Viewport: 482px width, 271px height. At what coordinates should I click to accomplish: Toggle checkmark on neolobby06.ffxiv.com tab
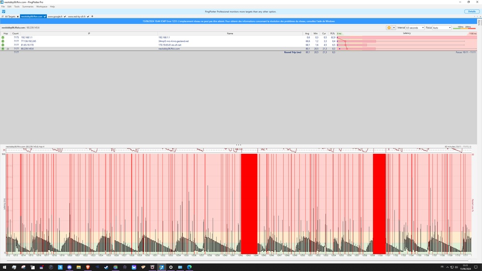pos(45,16)
